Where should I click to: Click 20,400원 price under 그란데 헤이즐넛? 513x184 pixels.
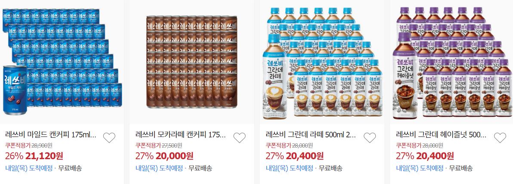pyautogui.click(x=435, y=156)
